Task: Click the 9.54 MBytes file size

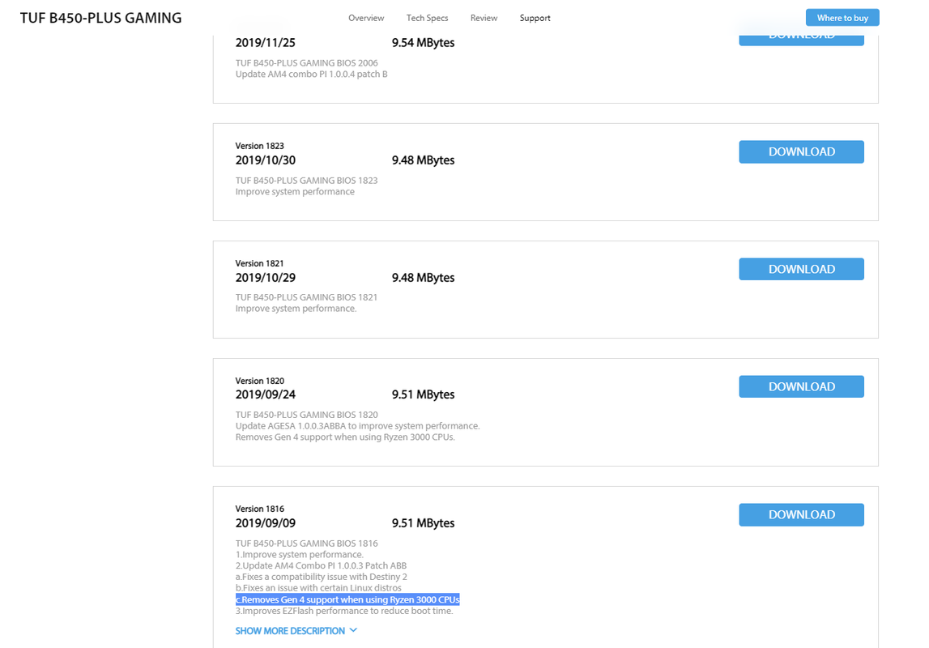Action: point(423,43)
